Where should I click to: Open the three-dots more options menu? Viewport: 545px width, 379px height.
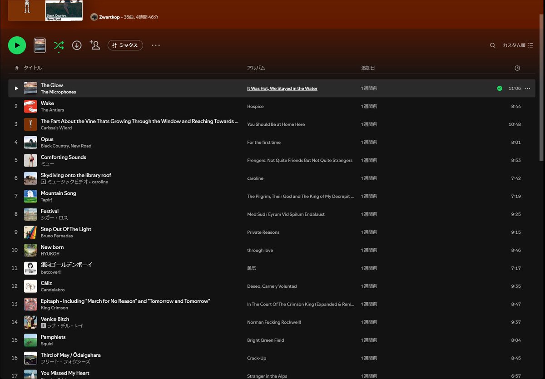(x=156, y=45)
